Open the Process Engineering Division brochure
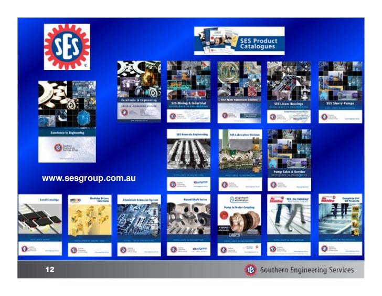382x296 pixels. [x=139, y=91]
